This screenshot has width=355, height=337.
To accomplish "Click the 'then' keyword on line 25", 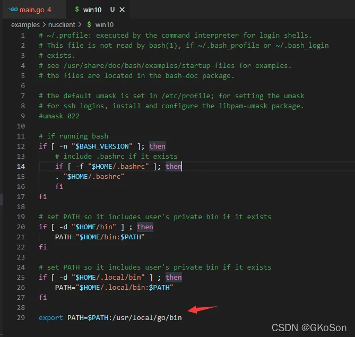I will coord(174,278).
